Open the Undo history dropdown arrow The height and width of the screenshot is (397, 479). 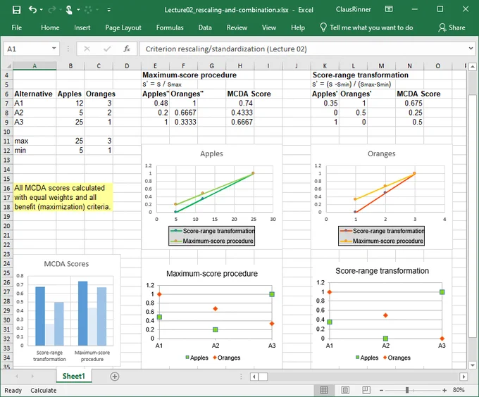click(x=42, y=10)
